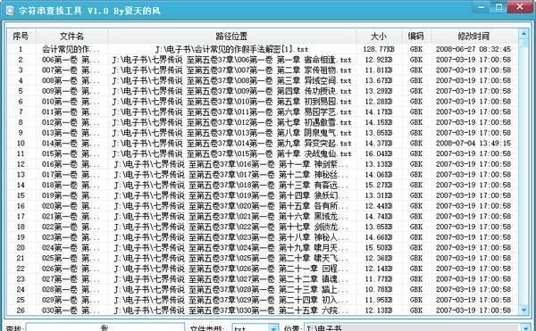Select file name 016第一卷 第...
This screenshot has width=536, height=331.
coord(71,164)
